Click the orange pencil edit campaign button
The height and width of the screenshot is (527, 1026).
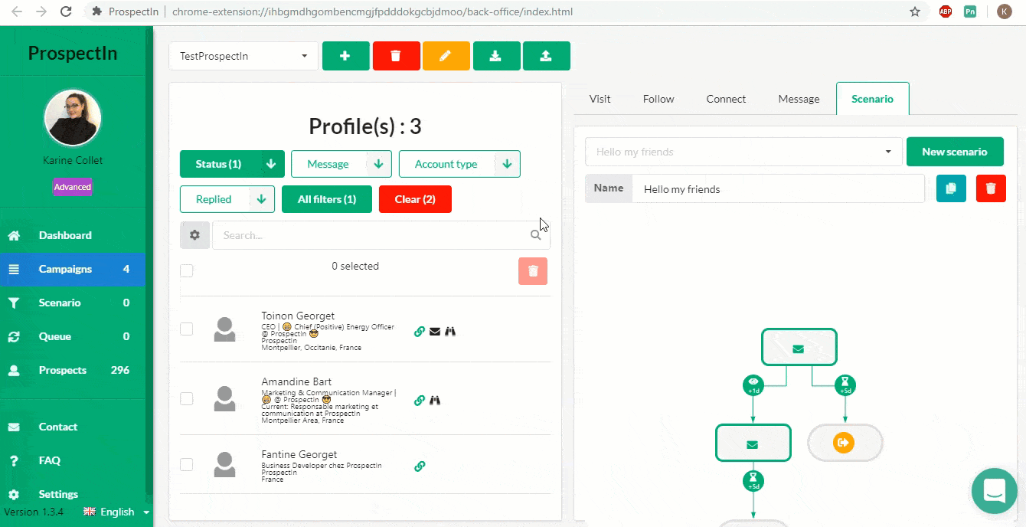[446, 56]
